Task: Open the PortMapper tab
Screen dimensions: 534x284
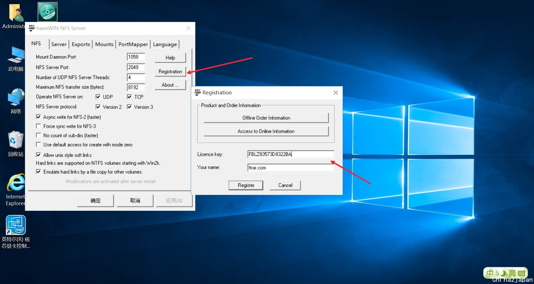Action: (x=133, y=44)
